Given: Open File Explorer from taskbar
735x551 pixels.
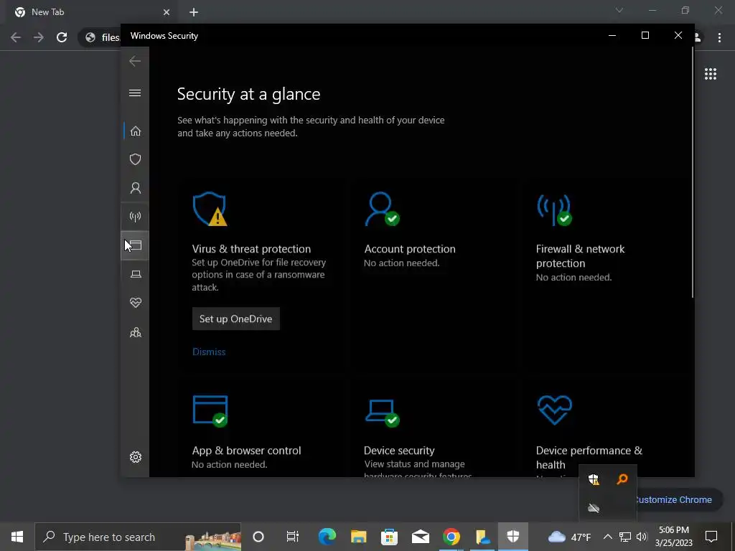Looking at the screenshot, I should [359, 537].
